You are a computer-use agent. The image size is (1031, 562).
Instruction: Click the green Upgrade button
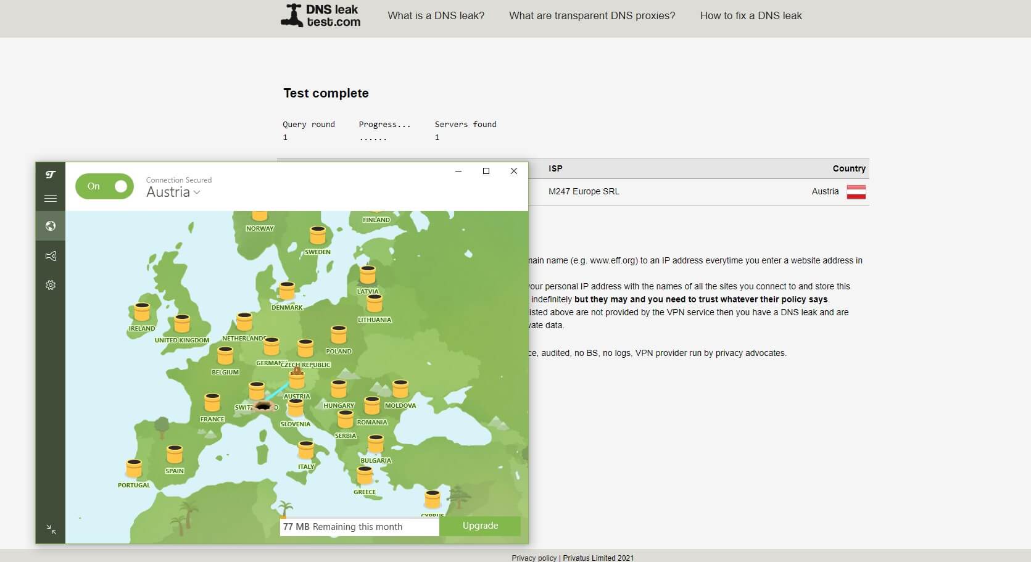(x=480, y=526)
